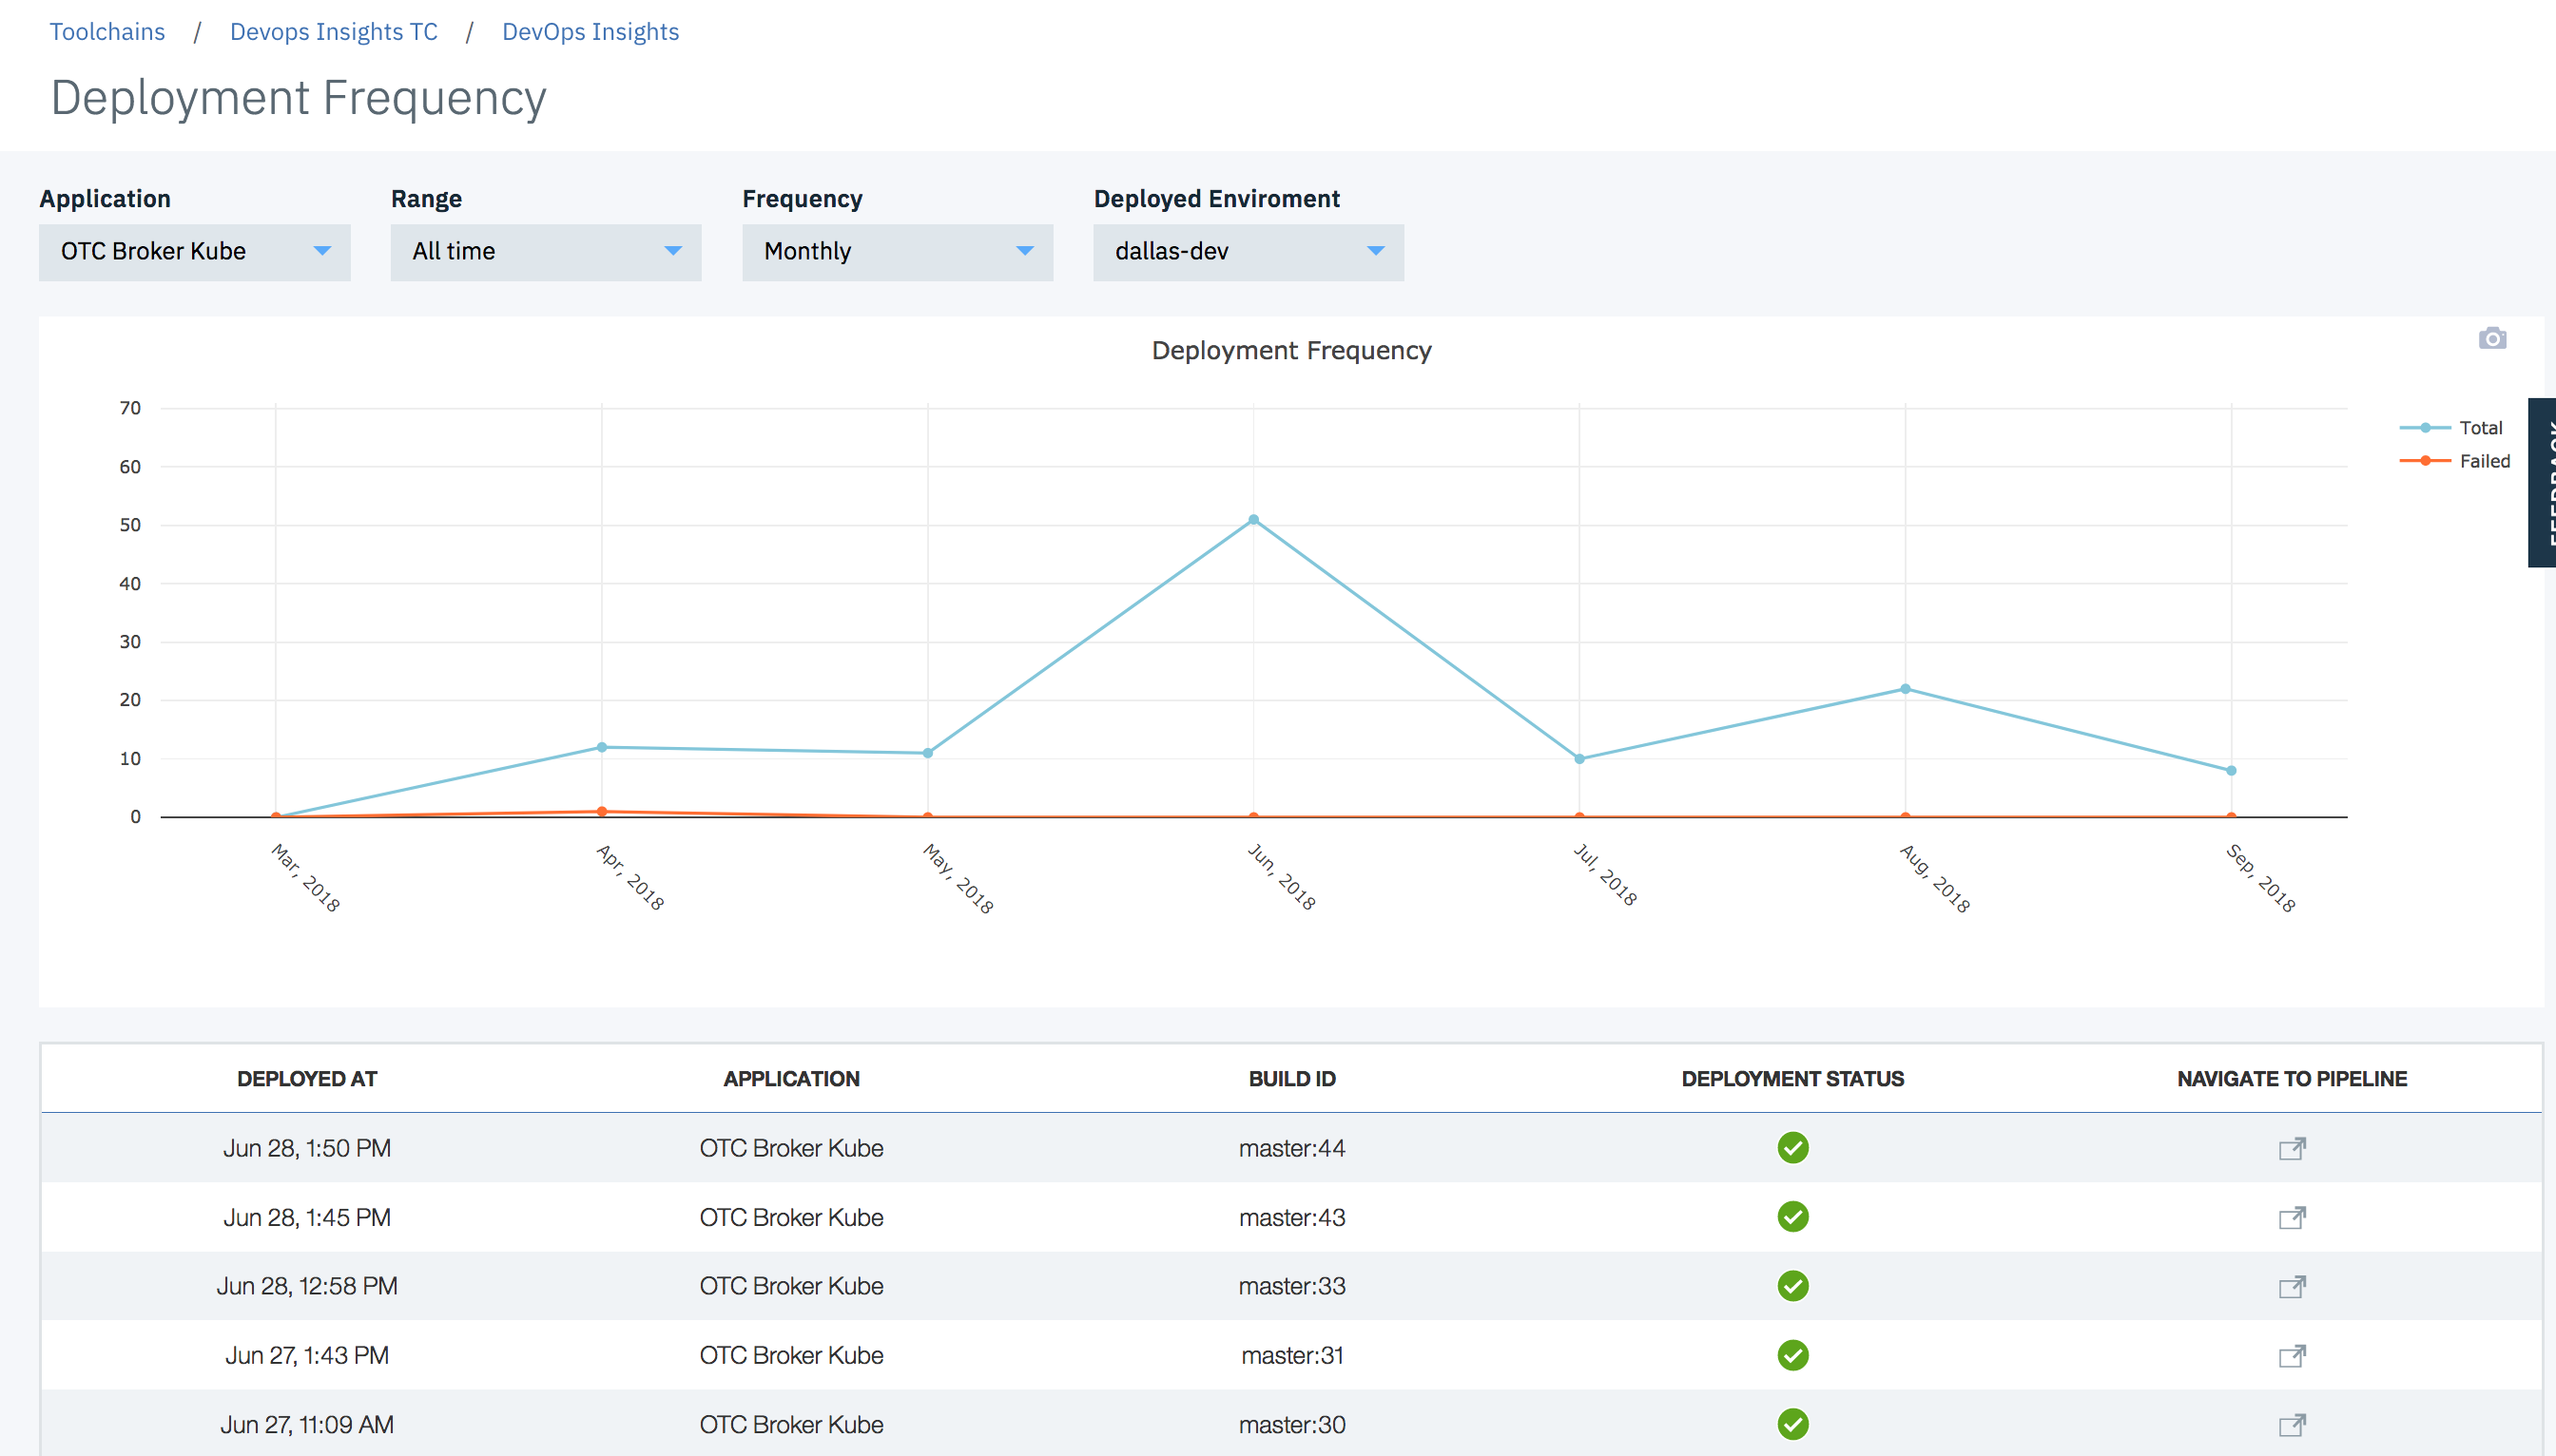Screen dimensions: 2556x1456
Task: Open the Frequency dropdown showing Monthly
Action: 898,252
